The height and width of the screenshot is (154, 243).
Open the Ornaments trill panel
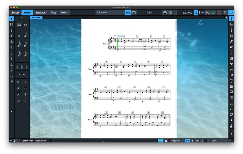(231, 47)
